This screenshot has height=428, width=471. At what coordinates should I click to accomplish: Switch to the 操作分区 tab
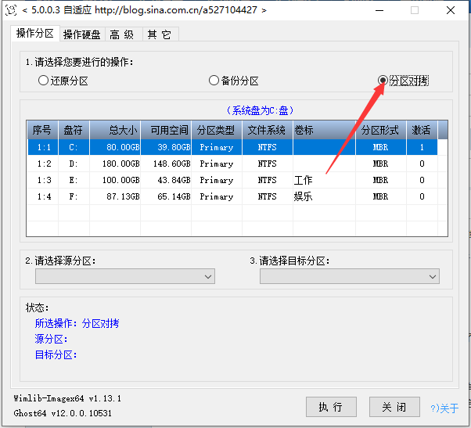pyautogui.click(x=34, y=34)
